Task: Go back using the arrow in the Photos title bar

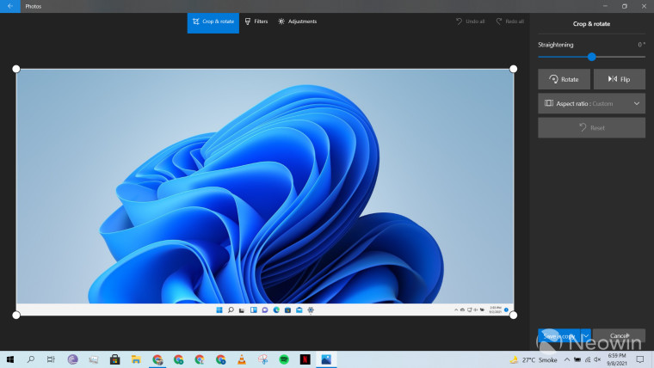Action: click(10, 6)
